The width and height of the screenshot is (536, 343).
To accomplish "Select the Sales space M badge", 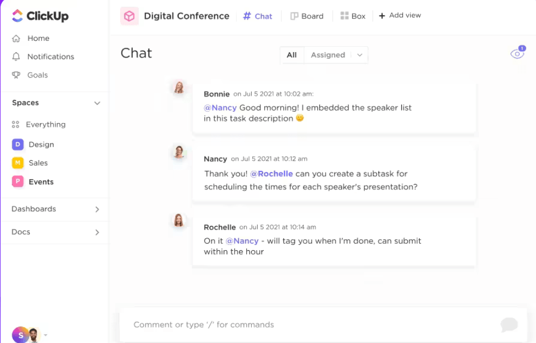I will (x=18, y=163).
